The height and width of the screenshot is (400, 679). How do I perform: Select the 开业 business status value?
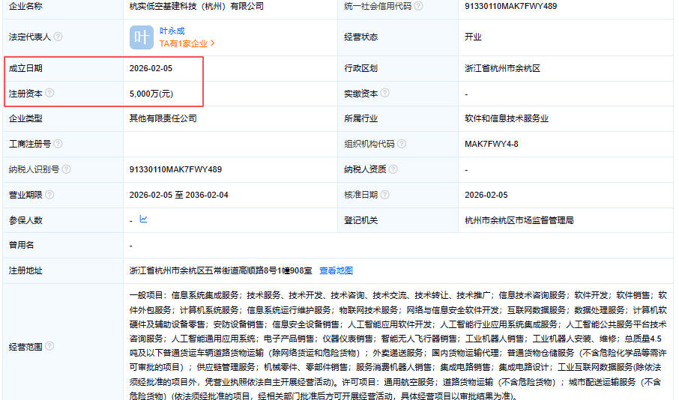click(x=473, y=37)
